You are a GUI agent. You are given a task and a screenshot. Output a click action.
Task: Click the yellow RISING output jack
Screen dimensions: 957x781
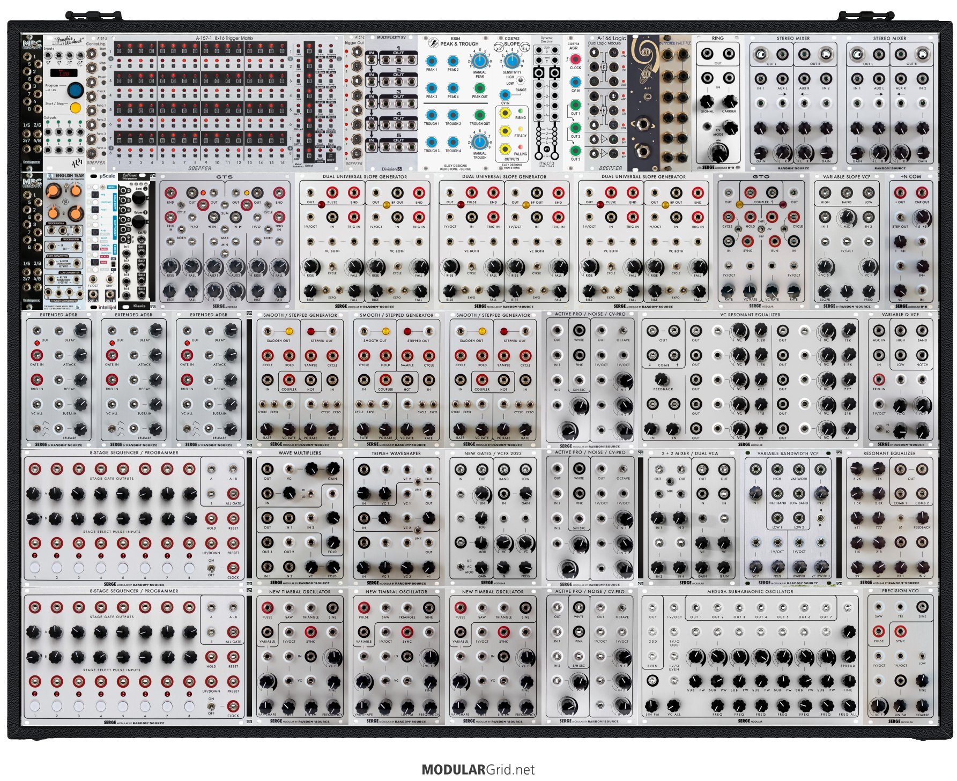tap(505, 113)
